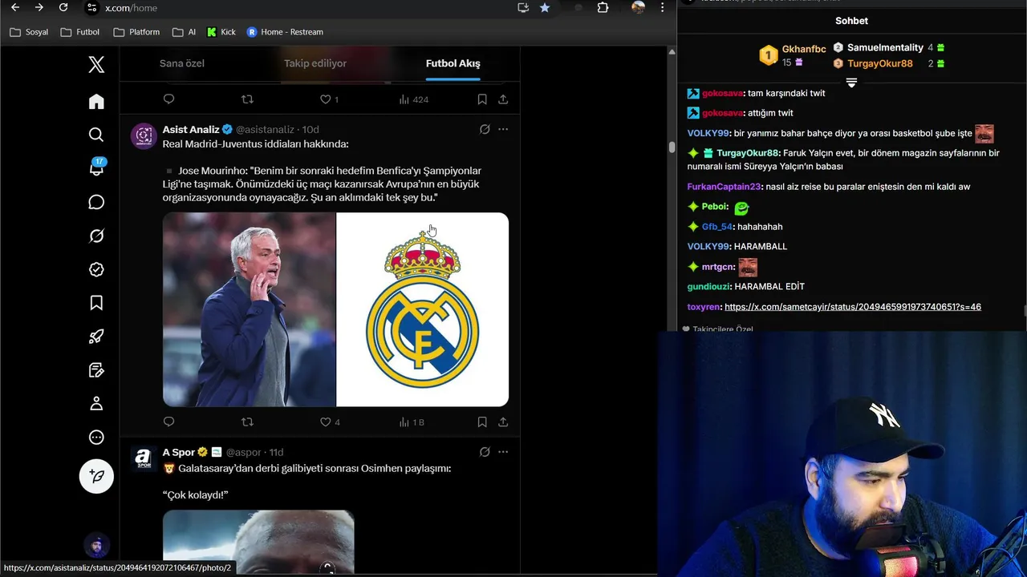This screenshot has height=577, width=1027.
Task: Click TurgayOkur88 username in chat message
Action: 748,153
